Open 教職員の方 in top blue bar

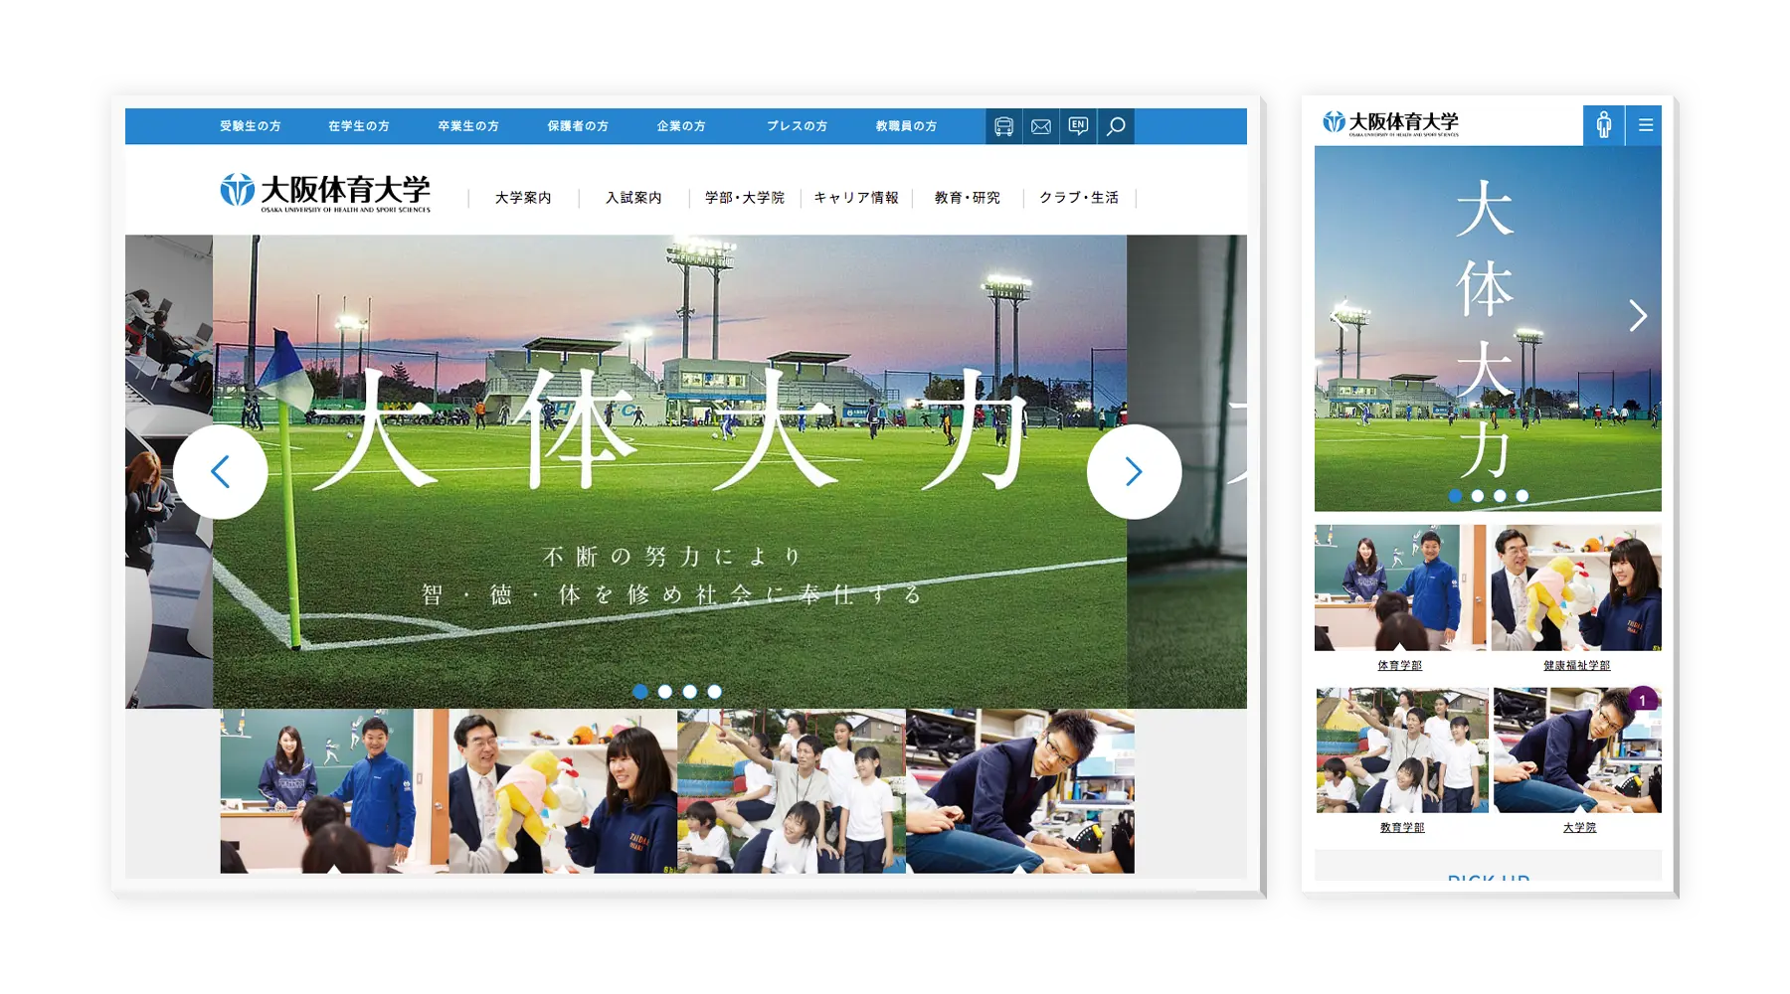coord(906,126)
